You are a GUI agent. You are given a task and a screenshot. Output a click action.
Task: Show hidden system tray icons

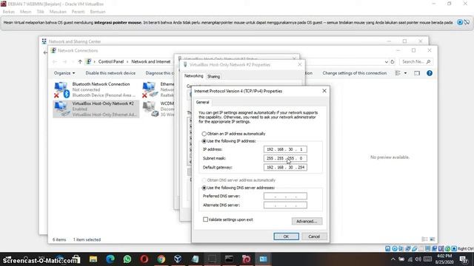click(x=393, y=259)
